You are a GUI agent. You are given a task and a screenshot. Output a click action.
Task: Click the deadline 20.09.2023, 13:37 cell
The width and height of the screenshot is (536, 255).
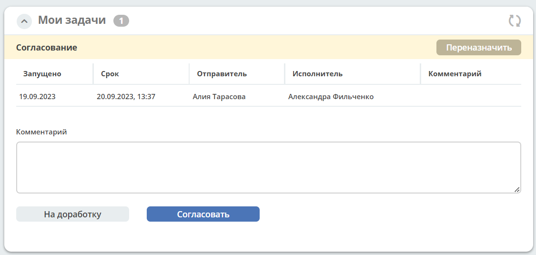coord(126,97)
